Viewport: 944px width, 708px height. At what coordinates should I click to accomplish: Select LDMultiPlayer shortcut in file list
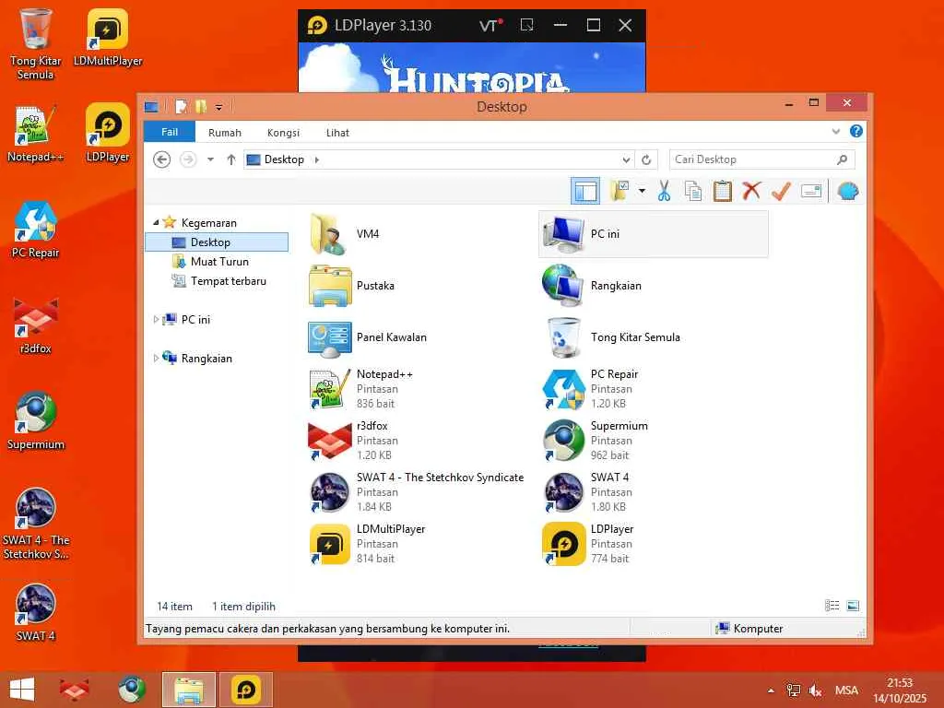(x=367, y=544)
